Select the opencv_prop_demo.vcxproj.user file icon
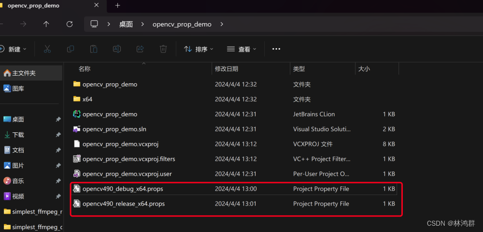 point(77,174)
